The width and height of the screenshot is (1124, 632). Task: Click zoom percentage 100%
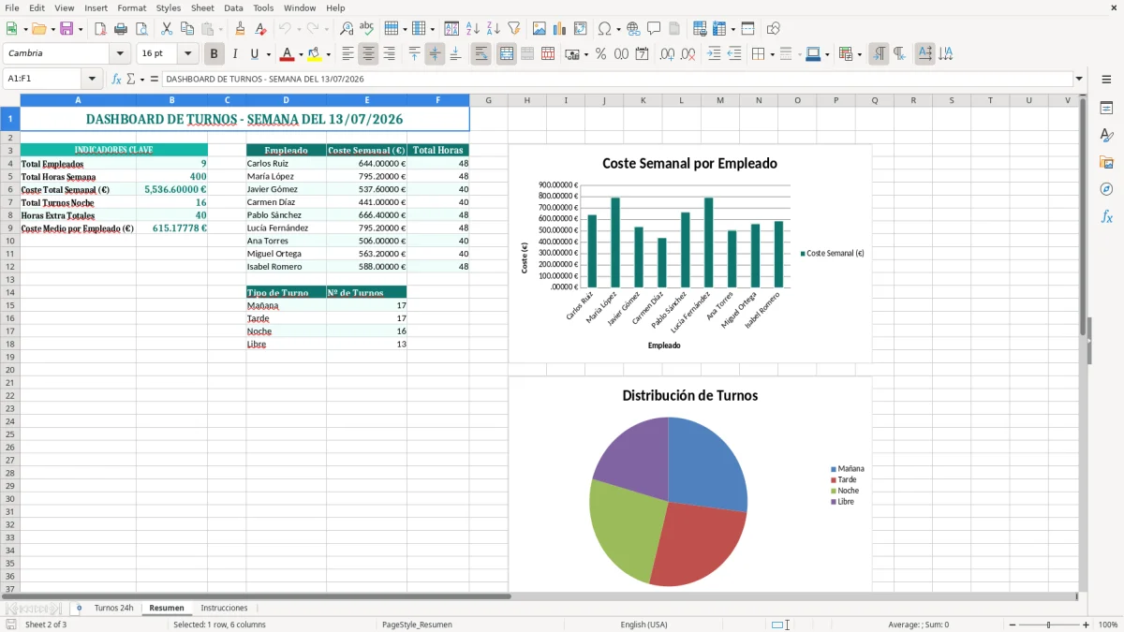pos(1108,625)
